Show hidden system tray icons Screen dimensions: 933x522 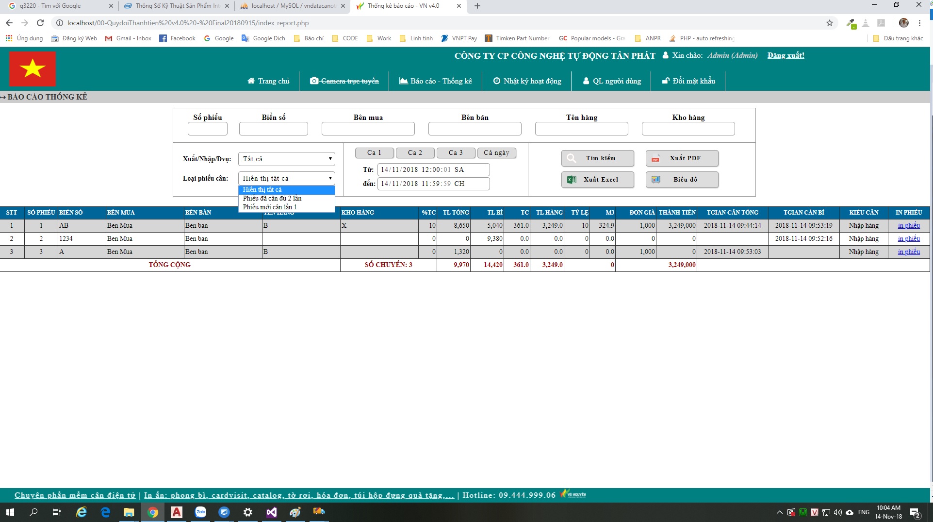click(779, 512)
